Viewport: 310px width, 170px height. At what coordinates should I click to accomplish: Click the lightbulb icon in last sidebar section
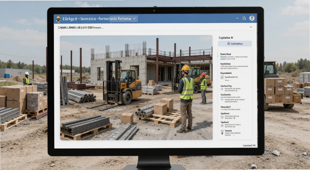pos(222,133)
